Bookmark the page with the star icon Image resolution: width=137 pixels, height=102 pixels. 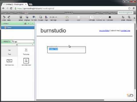[x=129, y=8]
